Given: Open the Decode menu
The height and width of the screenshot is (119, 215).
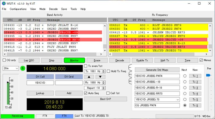Looking at the screenshot, I should (53, 9).
